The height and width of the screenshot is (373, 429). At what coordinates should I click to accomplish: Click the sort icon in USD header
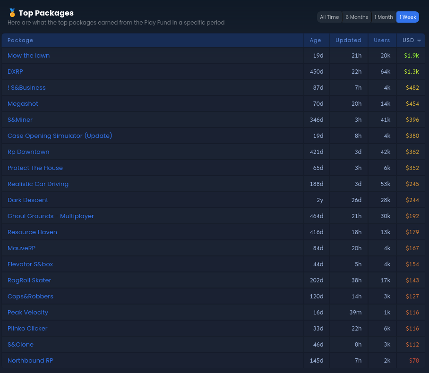pos(419,40)
